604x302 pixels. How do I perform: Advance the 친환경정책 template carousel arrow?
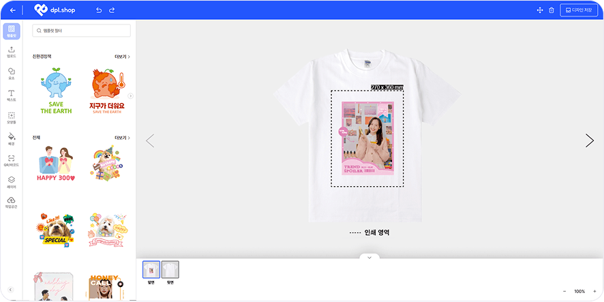[x=131, y=95]
